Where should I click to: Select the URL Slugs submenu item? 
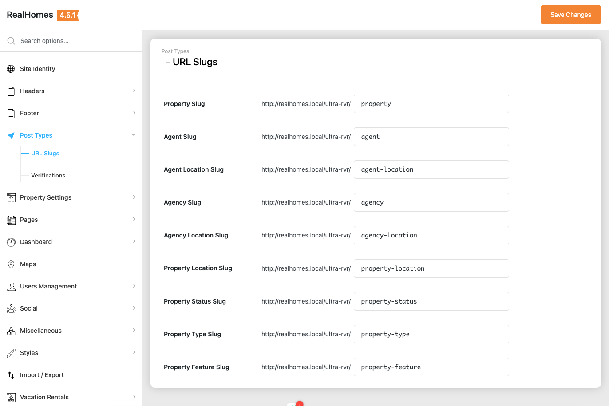(x=45, y=153)
